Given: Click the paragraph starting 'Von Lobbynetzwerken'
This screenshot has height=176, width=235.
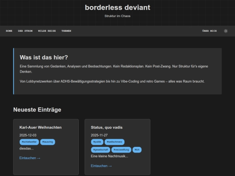Looking at the screenshot, I should (x=112, y=81).
